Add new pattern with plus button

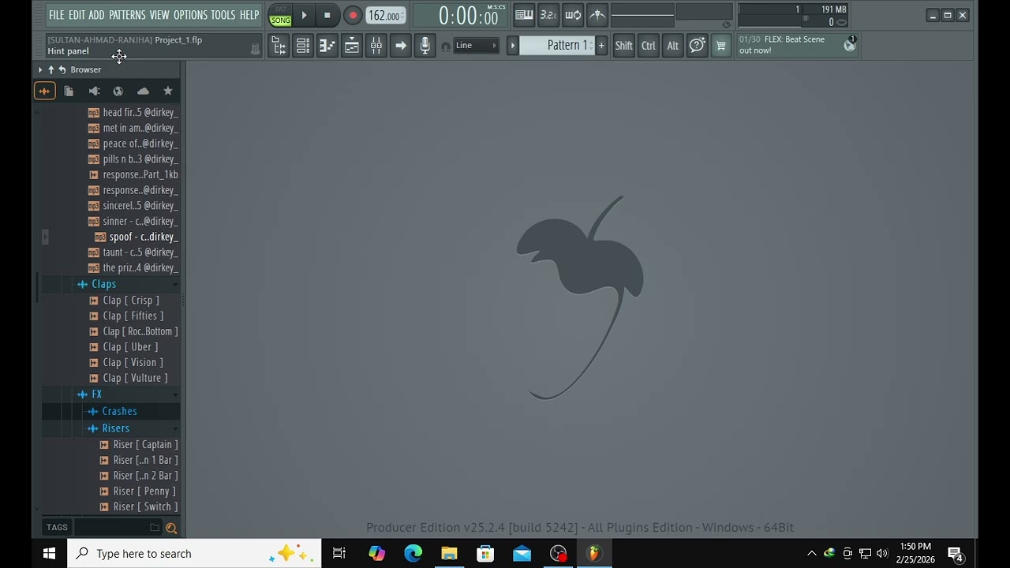(x=601, y=46)
